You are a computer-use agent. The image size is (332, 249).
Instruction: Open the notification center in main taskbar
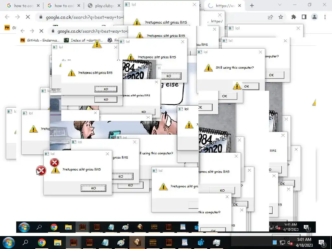click(322, 243)
